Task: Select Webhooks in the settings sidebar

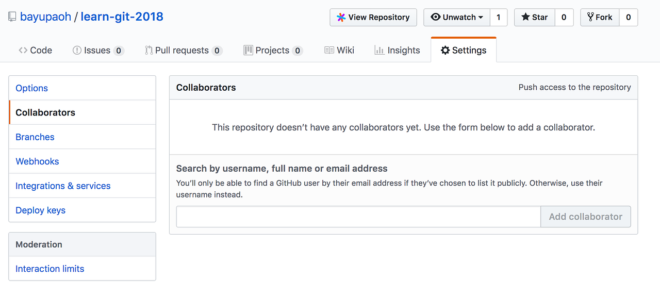Action: coord(37,161)
